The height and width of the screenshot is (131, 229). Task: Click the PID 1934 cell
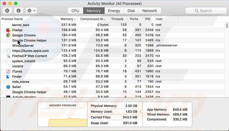(149, 87)
